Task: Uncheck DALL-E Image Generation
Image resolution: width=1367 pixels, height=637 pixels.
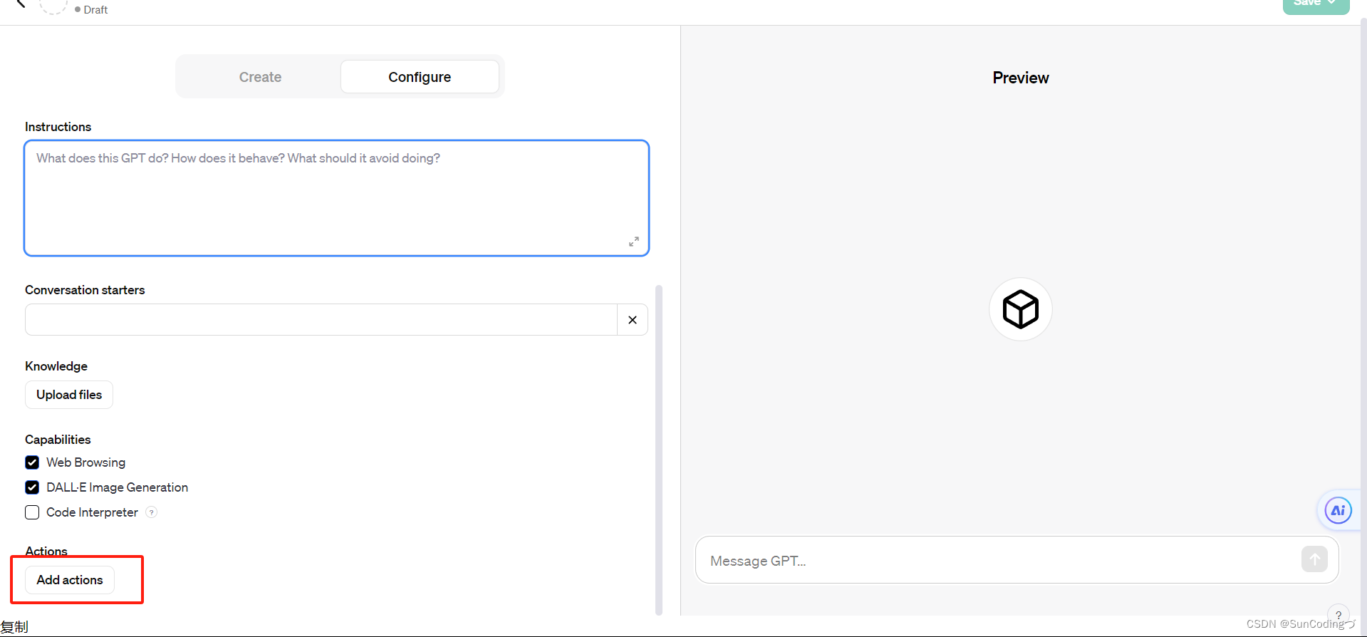Action: click(x=32, y=487)
